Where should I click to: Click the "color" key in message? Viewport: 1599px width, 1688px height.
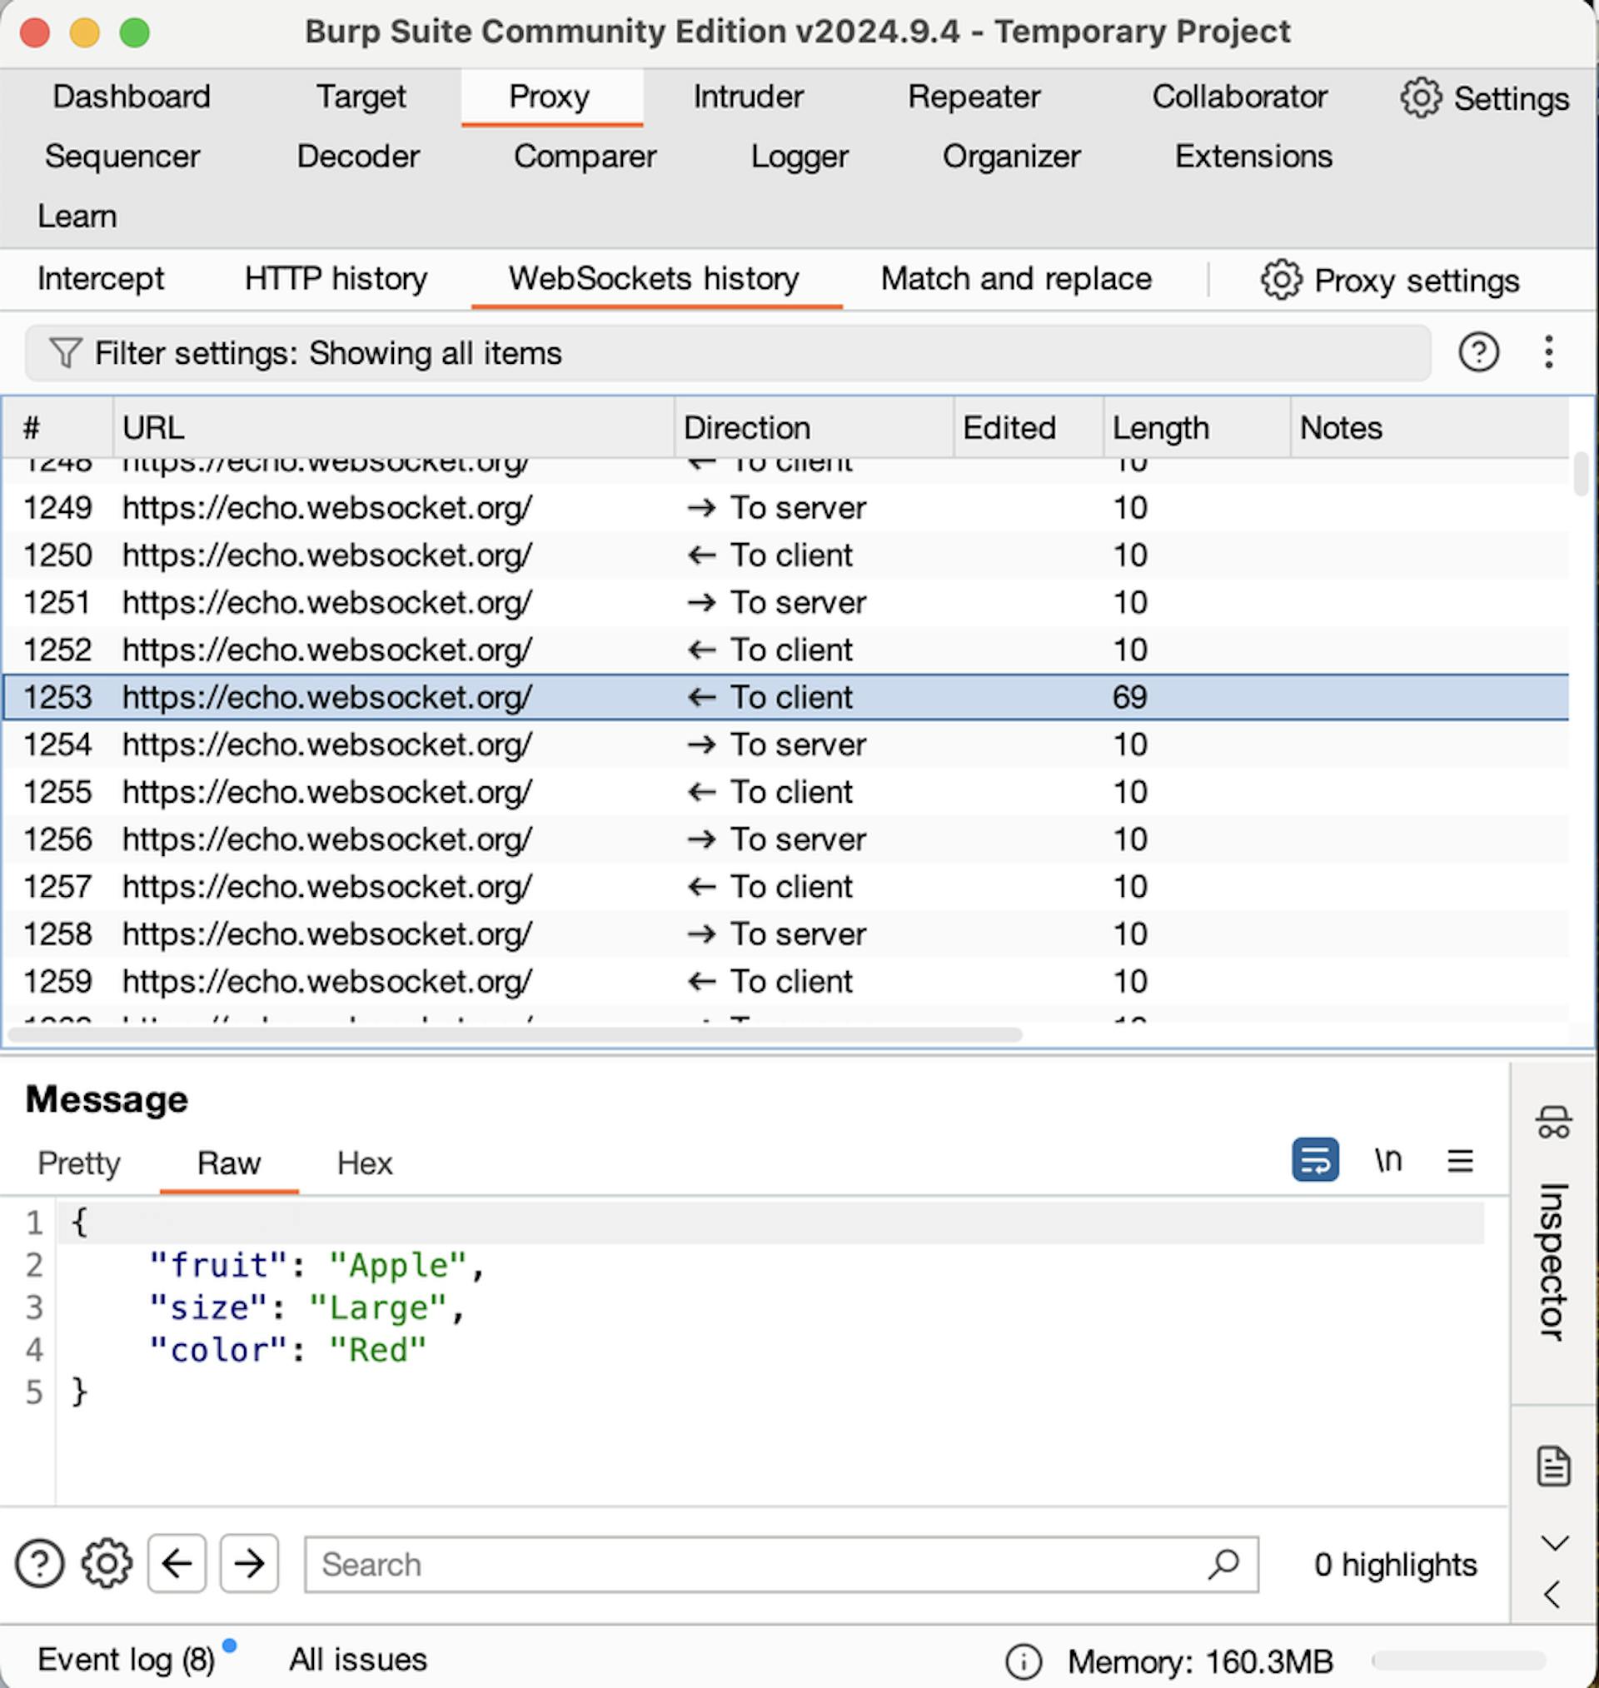click(x=217, y=1351)
